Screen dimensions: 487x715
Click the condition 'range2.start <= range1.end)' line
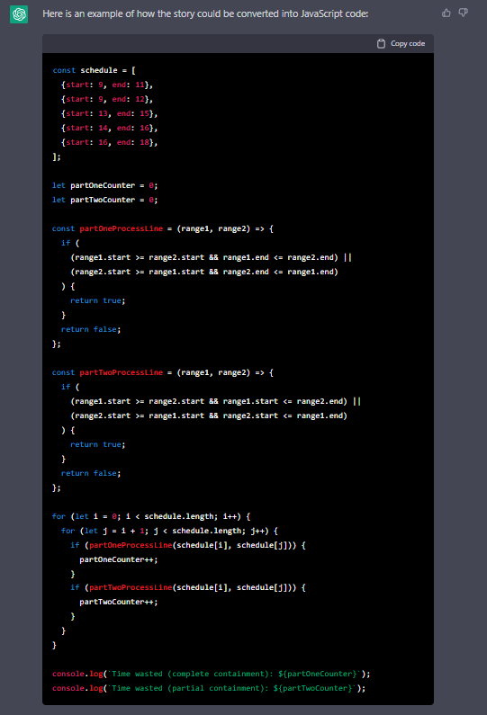pos(209,416)
